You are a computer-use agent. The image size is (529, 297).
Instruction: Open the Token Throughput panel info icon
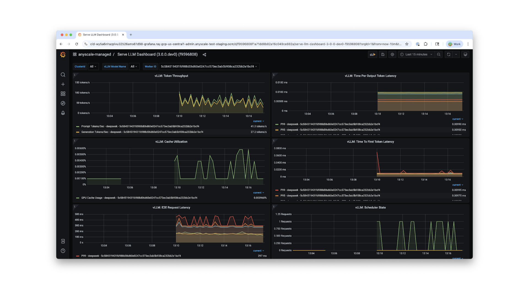pos(75,75)
